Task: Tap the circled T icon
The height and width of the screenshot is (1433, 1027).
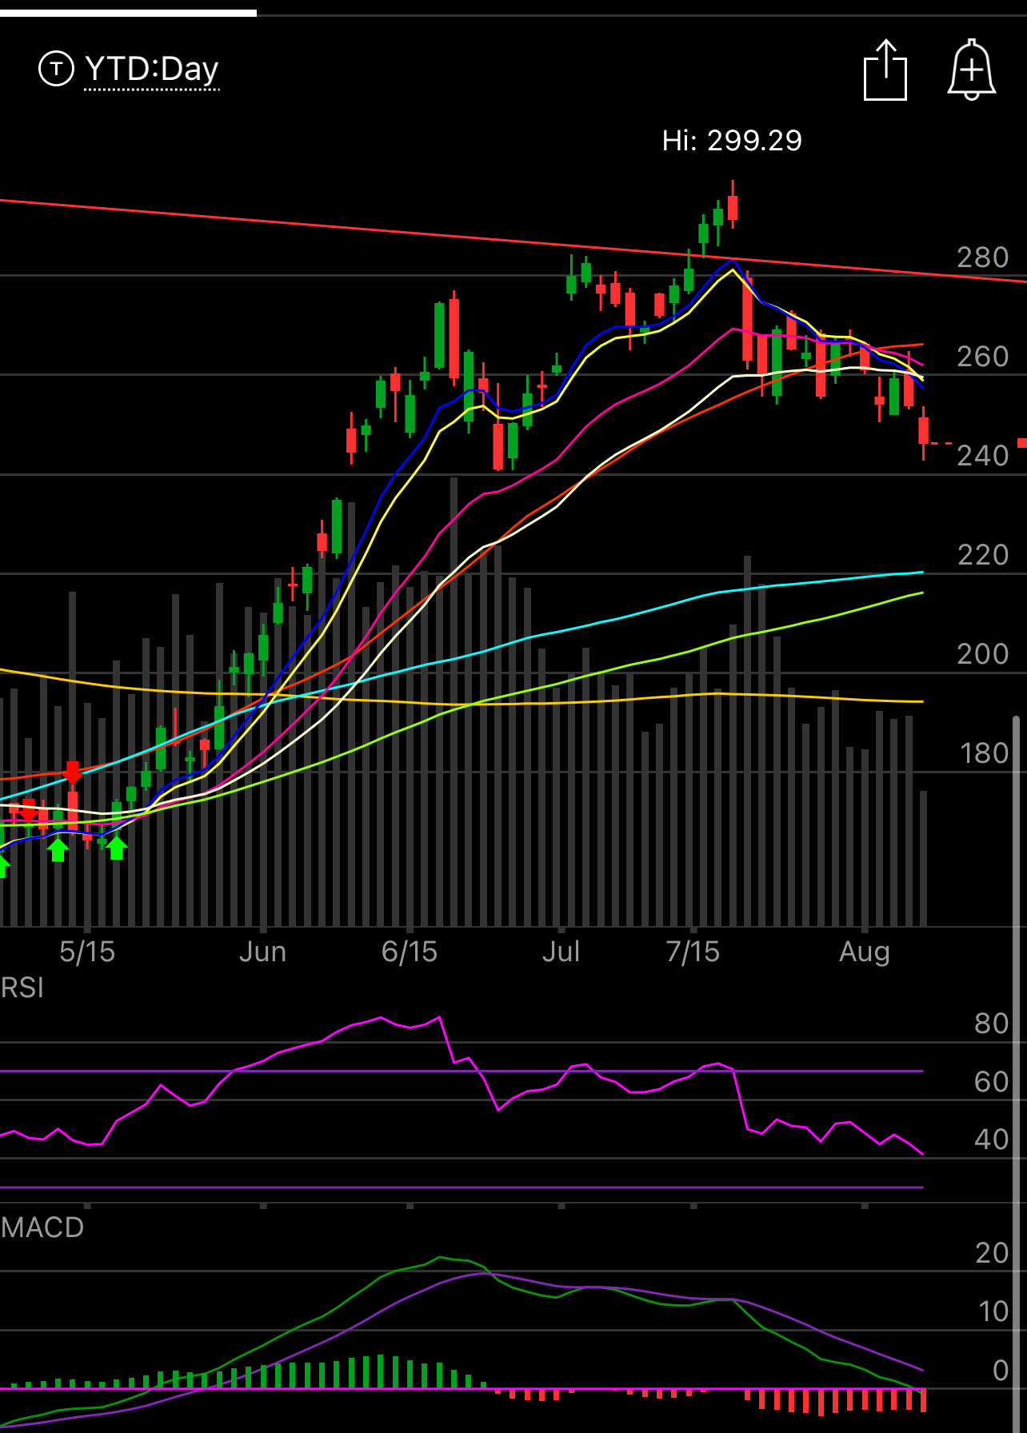Action: (x=56, y=69)
